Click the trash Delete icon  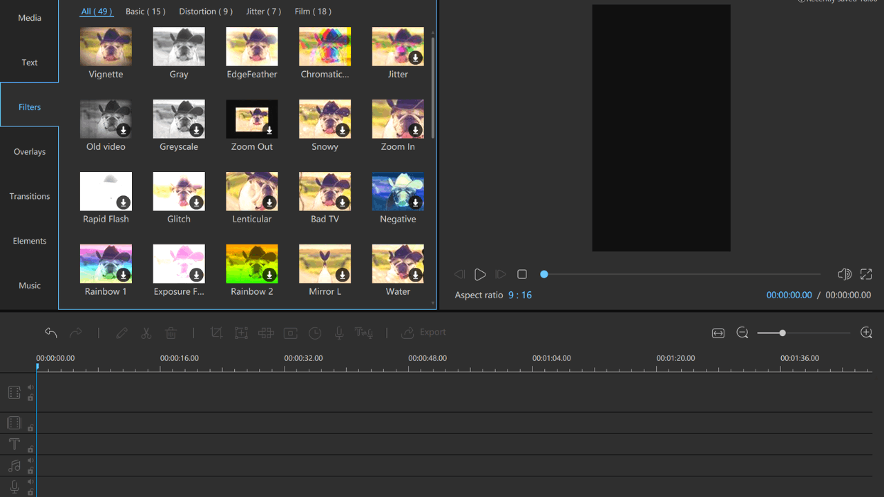click(x=171, y=333)
